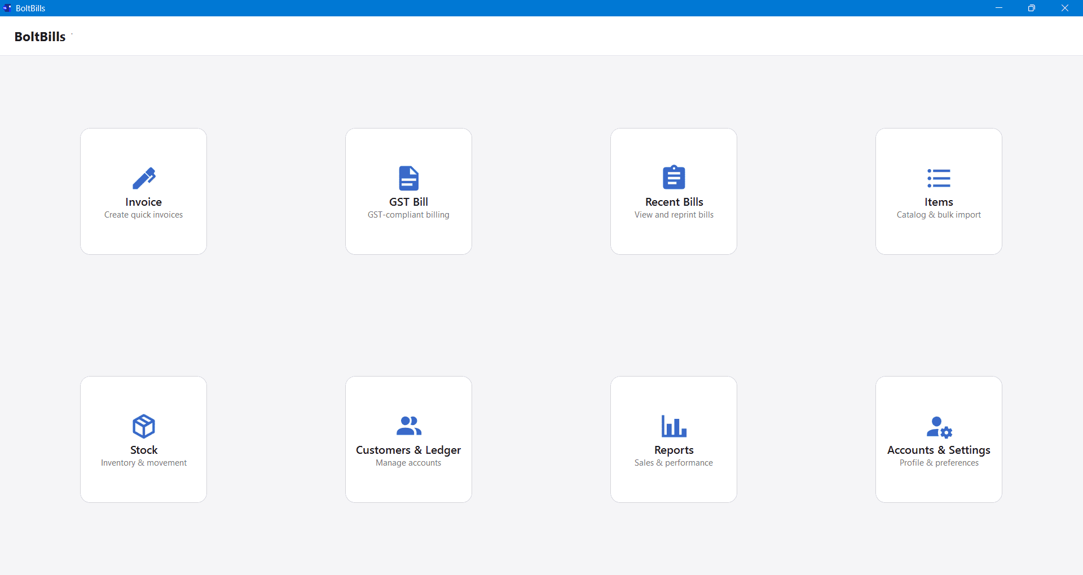1083x575 pixels.
Task: Click the BoltBills logo in title bar
Action: [x=7, y=8]
